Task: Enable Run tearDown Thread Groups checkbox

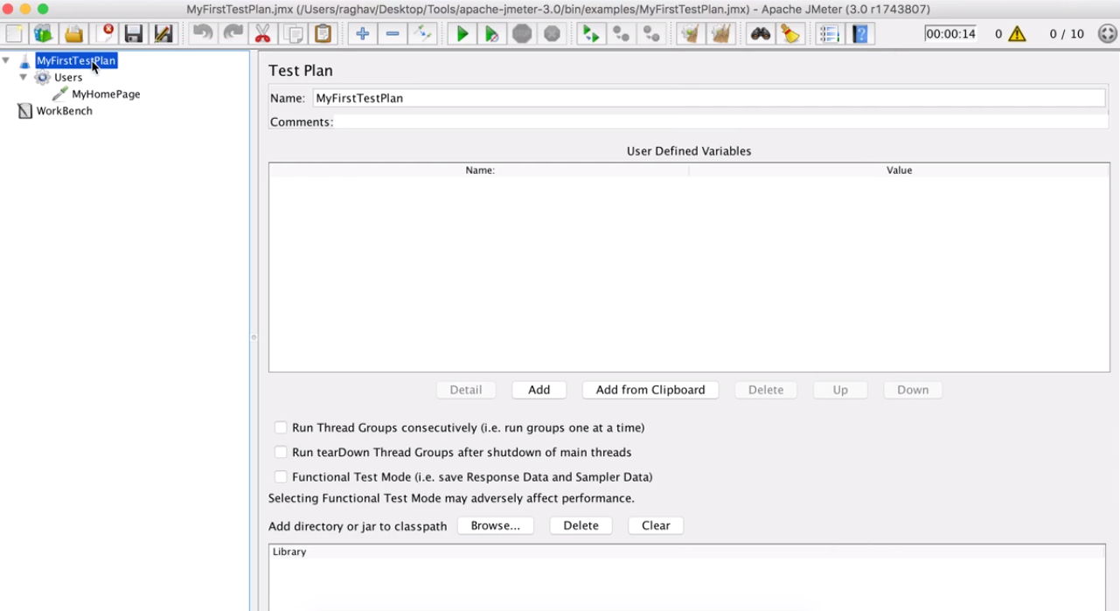Action: [x=281, y=452]
